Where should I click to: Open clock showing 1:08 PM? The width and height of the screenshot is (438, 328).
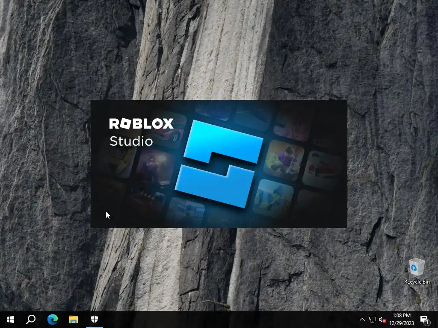(x=401, y=319)
